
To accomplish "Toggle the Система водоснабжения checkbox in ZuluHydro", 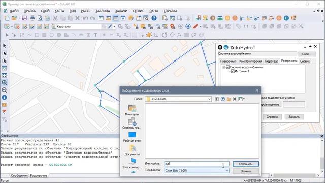I will 228,67.
